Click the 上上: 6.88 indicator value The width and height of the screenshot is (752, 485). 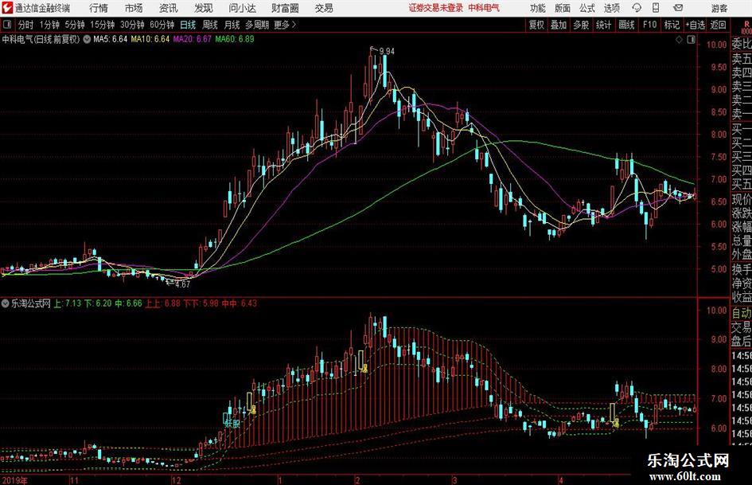click(163, 303)
